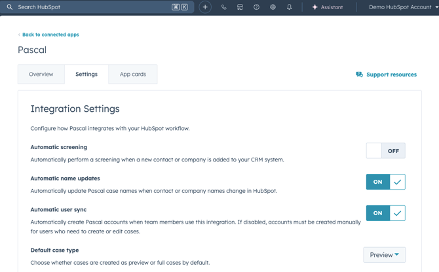
Task: Open the phone calling icon
Action: (x=224, y=7)
